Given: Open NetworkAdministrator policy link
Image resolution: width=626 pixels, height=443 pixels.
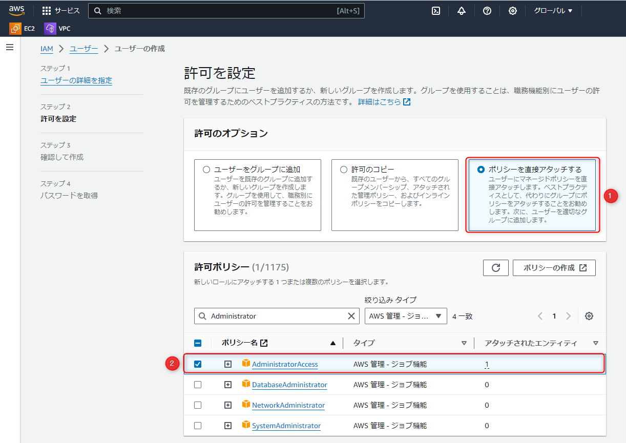Looking at the screenshot, I should click(x=288, y=405).
